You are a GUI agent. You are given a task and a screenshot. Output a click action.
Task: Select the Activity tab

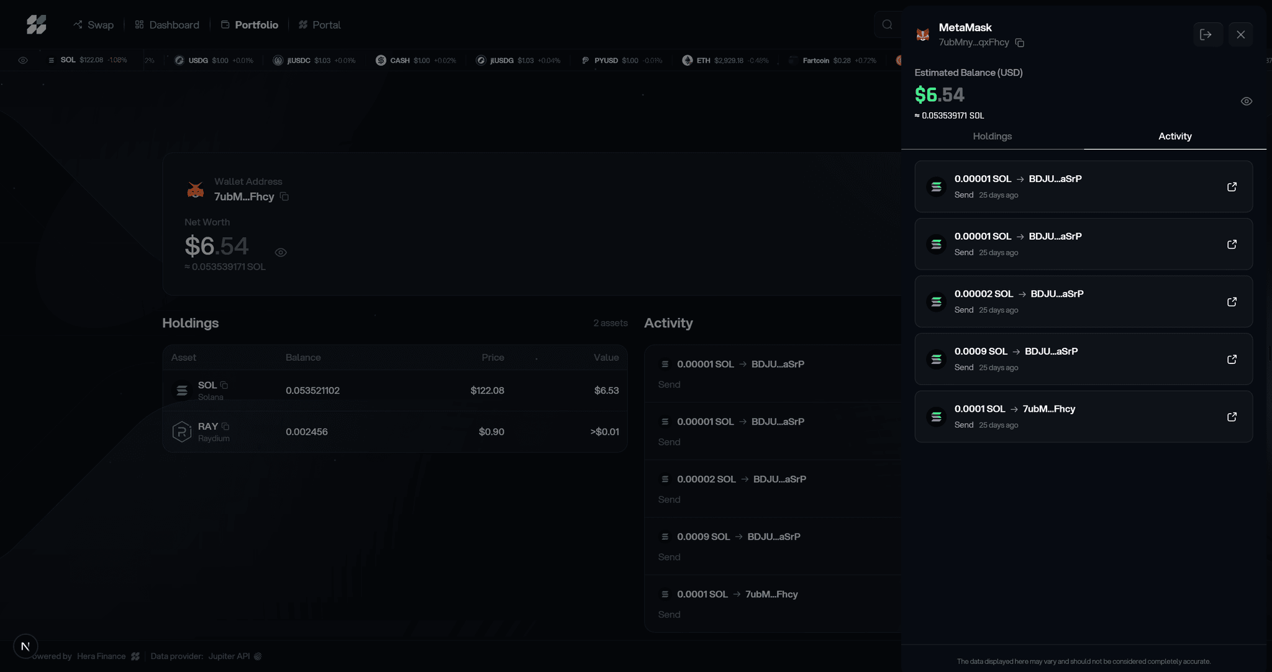(1174, 136)
